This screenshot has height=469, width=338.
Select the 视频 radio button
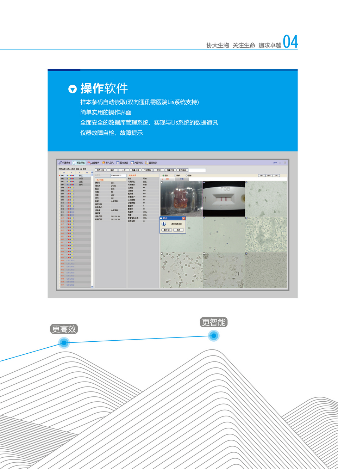(175, 175)
